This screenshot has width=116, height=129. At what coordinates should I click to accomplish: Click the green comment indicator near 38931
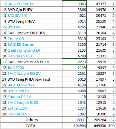point(87,118)
